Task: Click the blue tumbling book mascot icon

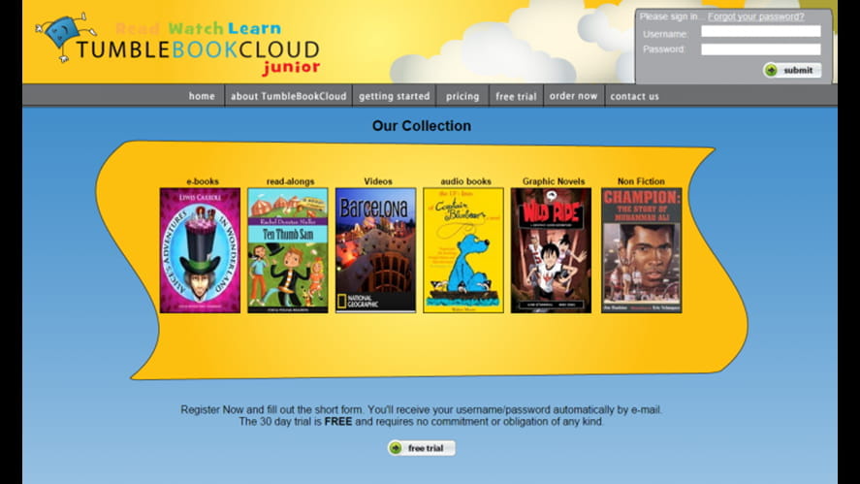Action: [x=66, y=36]
